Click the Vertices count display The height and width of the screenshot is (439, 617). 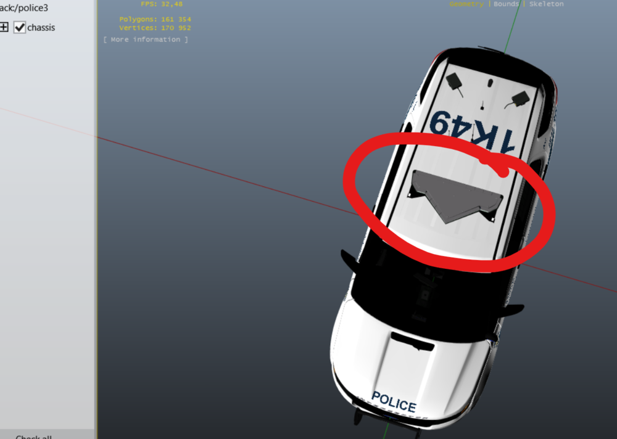(154, 28)
